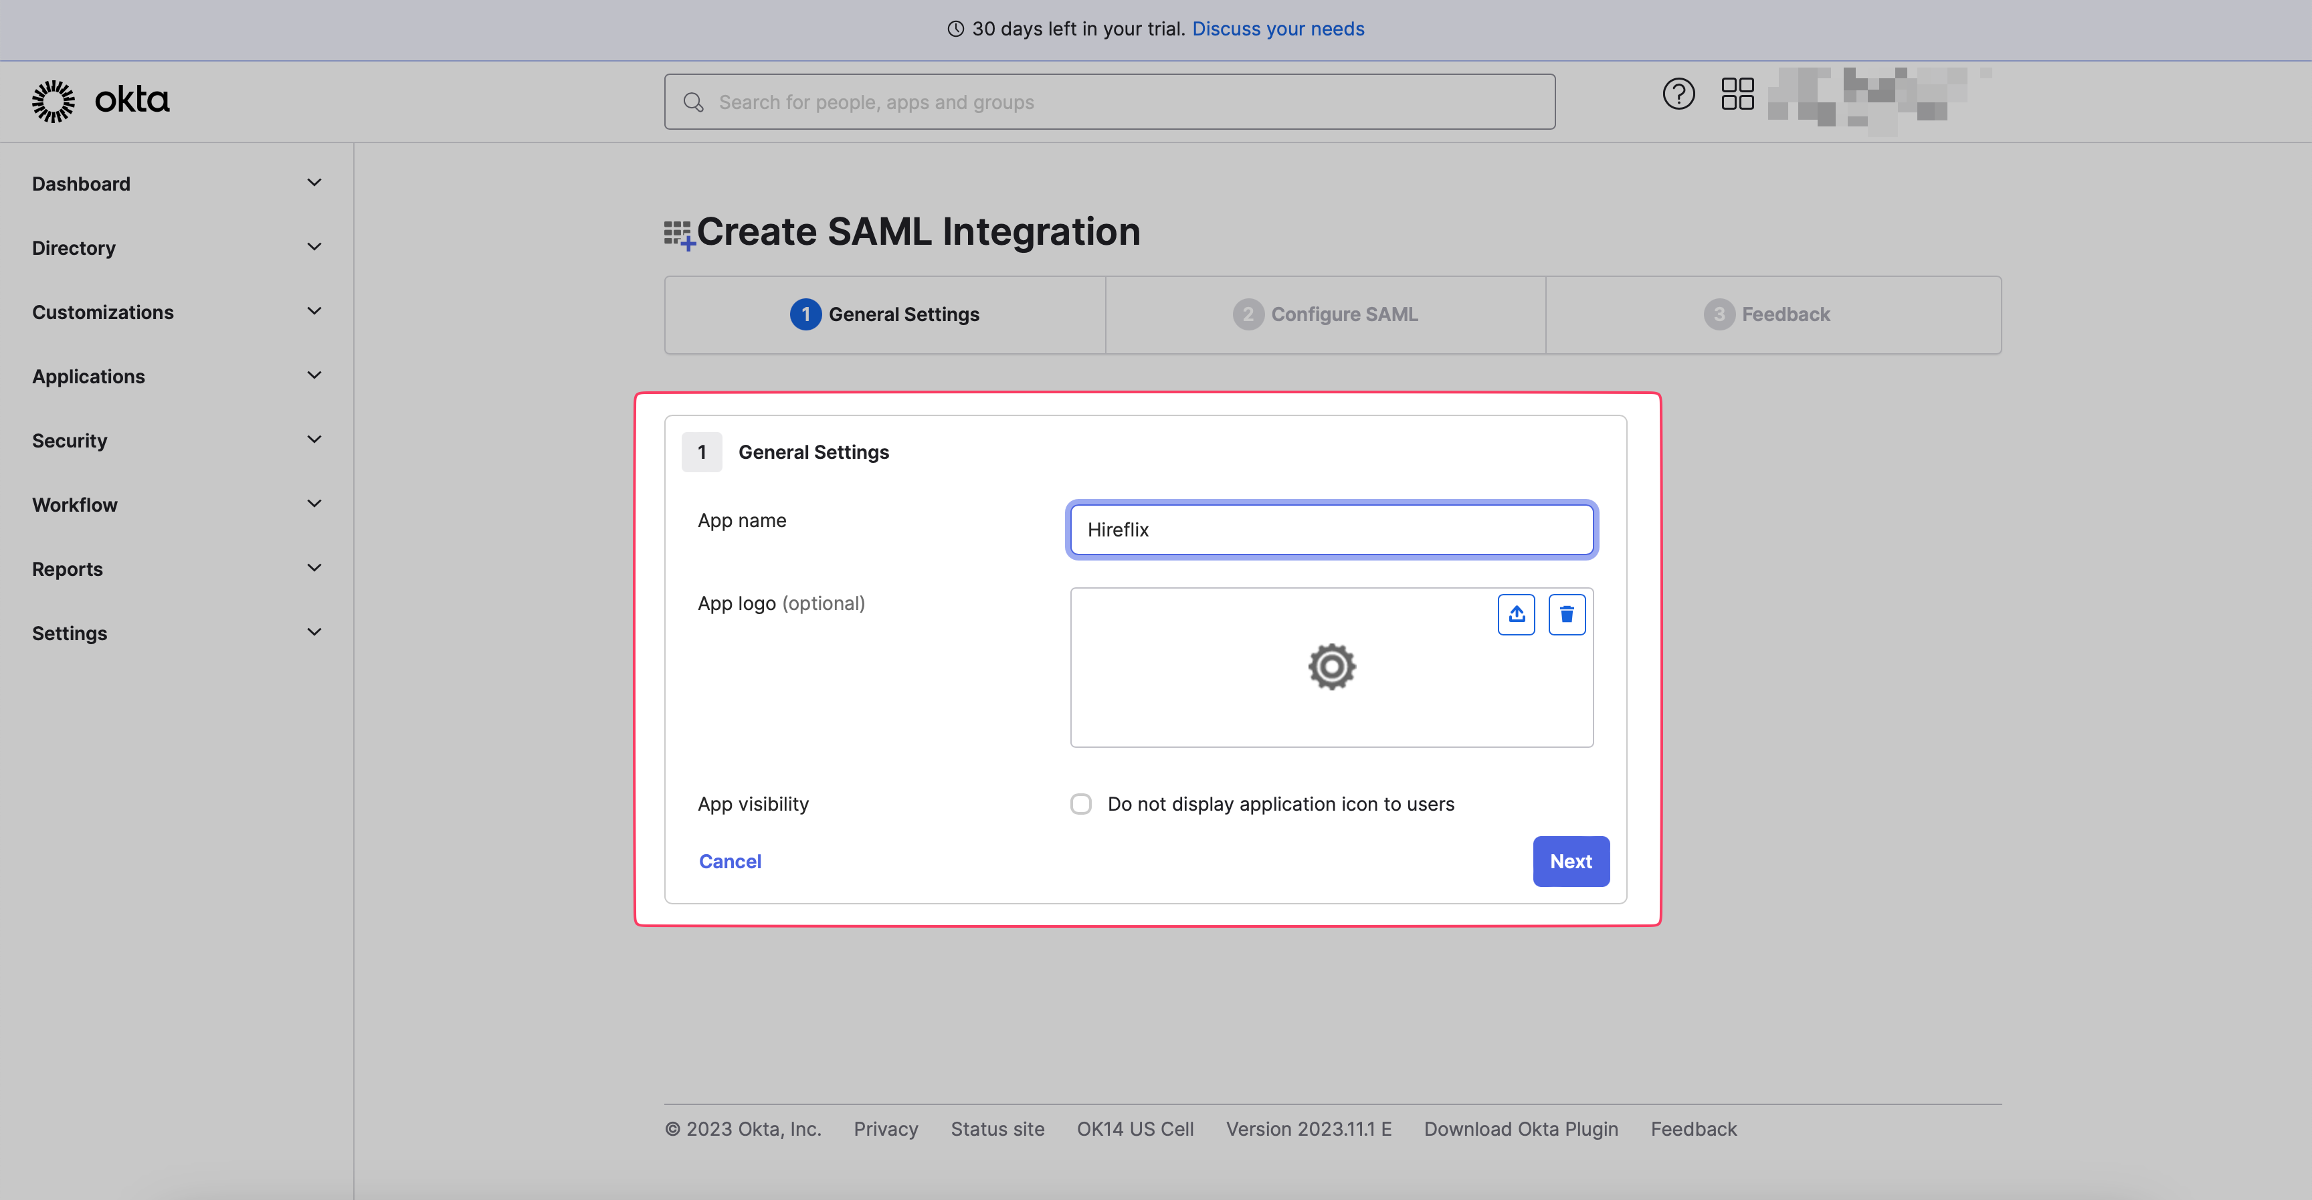Click the Cancel link

tap(730, 862)
